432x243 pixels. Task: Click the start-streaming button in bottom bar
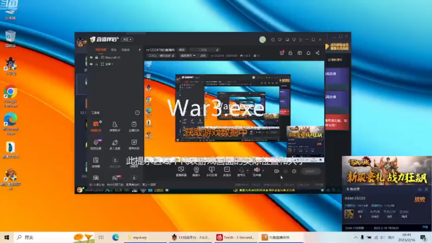click(310, 171)
